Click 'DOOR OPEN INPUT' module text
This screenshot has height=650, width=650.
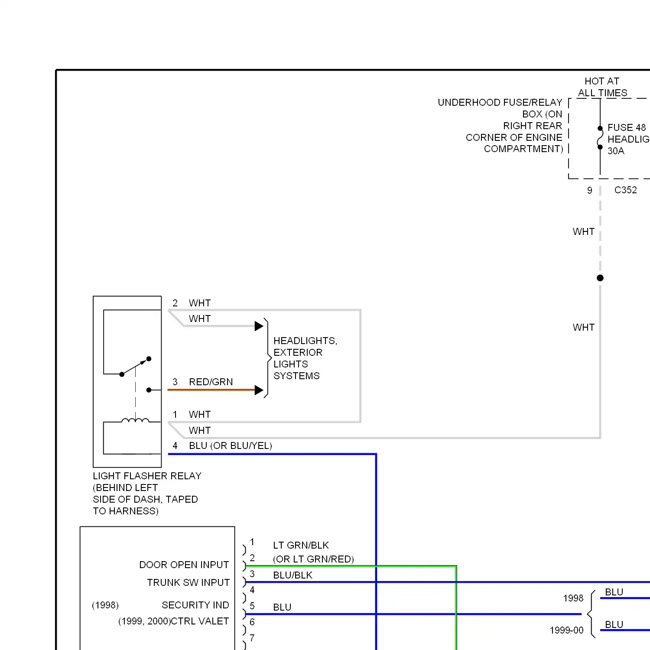click(x=184, y=565)
